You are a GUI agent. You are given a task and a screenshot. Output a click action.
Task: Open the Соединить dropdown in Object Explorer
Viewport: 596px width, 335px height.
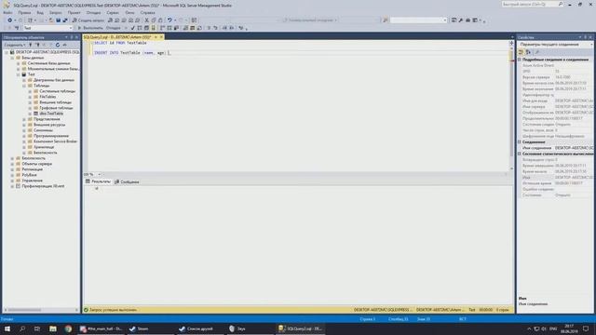[15, 45]
